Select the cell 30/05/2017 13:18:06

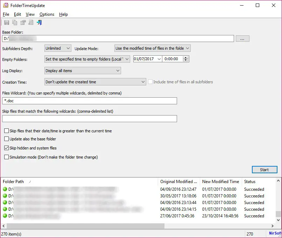[x=178, y=196]
